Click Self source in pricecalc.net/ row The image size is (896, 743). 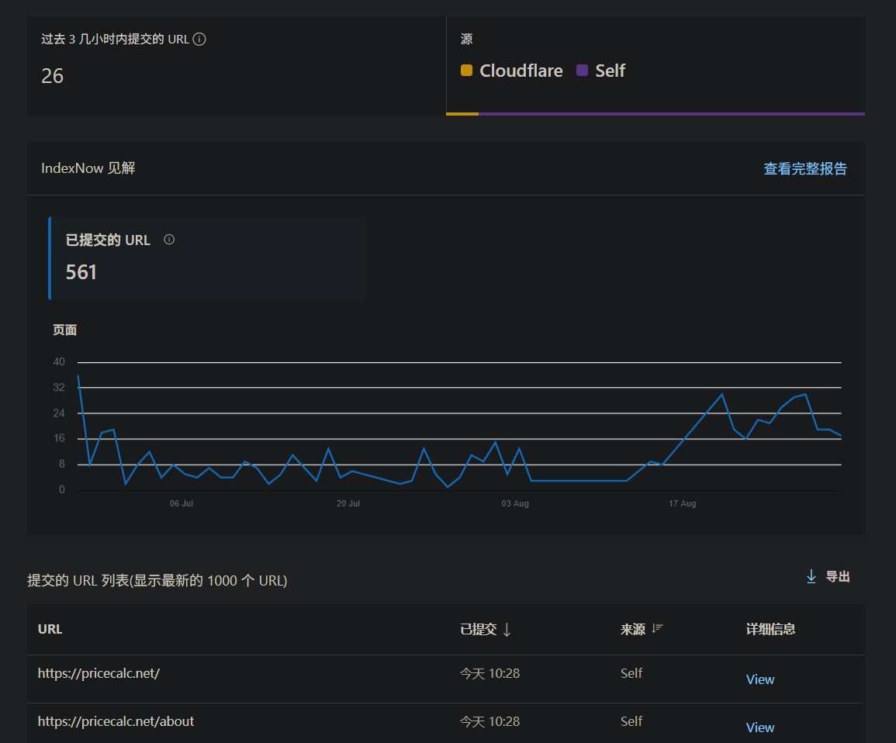(x=631, y=673)
